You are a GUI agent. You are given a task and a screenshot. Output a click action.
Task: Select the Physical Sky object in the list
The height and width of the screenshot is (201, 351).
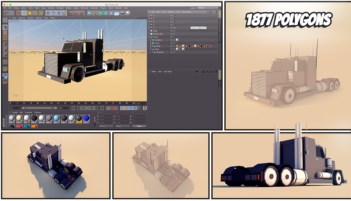click(x=158, y=34)
